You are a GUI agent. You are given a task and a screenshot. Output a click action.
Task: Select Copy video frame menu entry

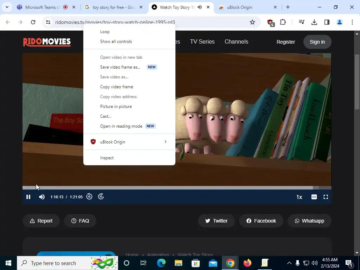(x=129, y=87)
